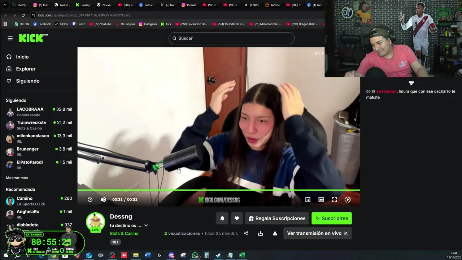Open Explorar in sidebar

(x=26, y=69)
